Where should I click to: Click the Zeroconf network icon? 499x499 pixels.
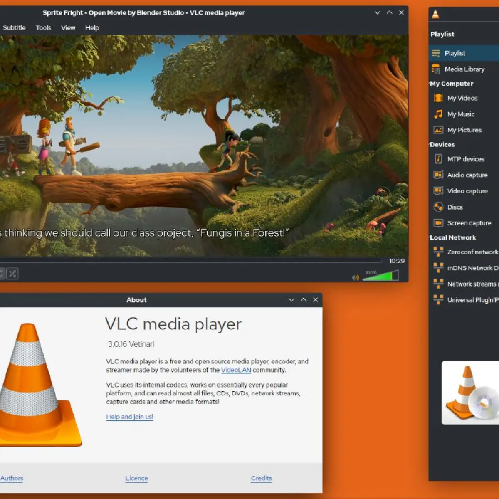click(438, 252)
